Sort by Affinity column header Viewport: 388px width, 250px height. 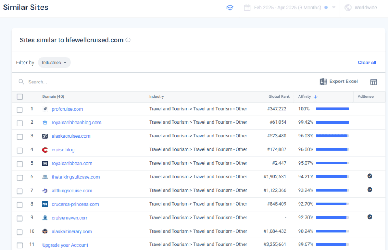tap(304, 97)
